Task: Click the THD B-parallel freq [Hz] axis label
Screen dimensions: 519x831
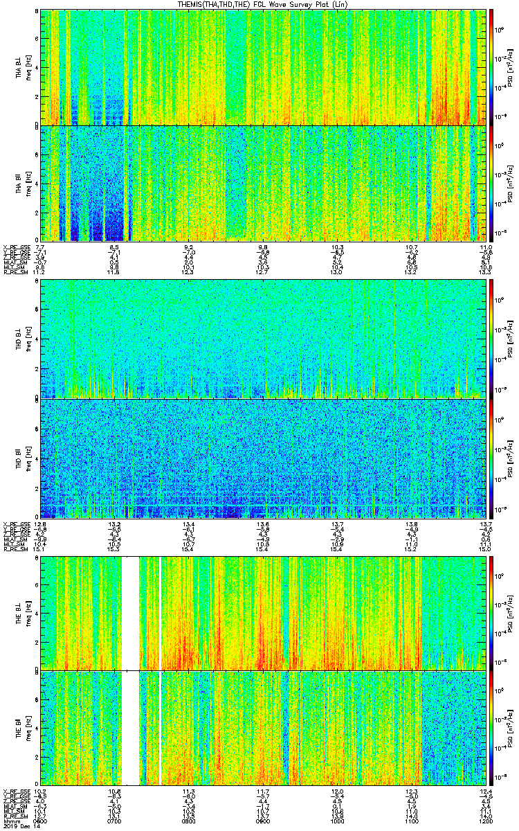Action: (28, 458)
